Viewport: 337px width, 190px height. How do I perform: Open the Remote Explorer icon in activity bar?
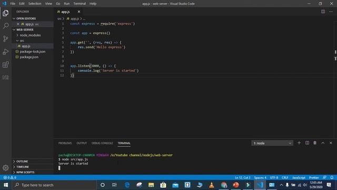[x=6, y=78]
